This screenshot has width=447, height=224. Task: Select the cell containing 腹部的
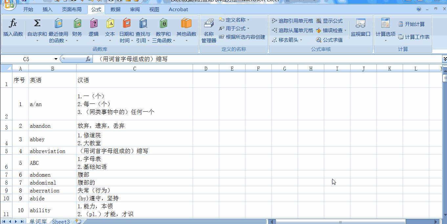pos(135,183)
